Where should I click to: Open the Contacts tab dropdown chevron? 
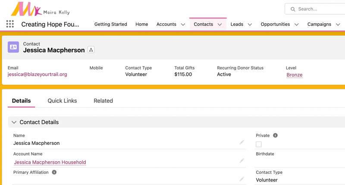point(220,25)
